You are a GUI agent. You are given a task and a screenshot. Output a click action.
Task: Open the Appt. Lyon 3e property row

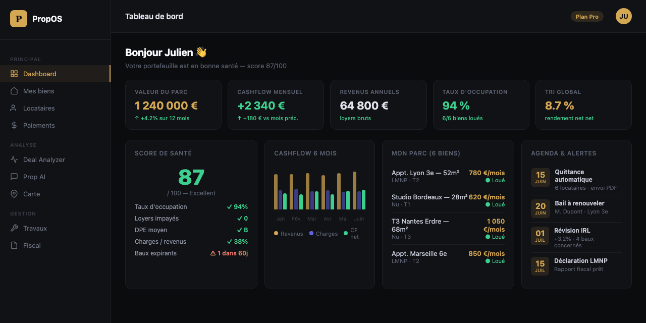coord(448,176)
